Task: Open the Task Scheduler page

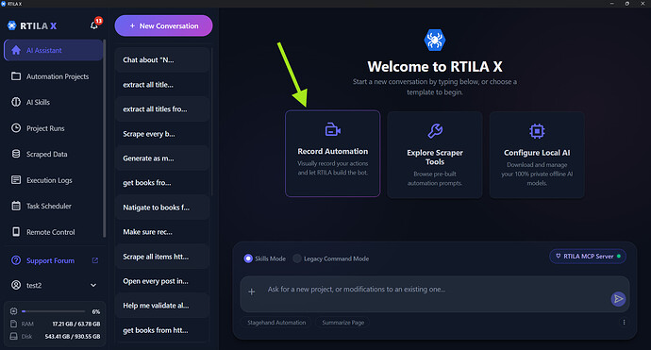Action: 53,206
